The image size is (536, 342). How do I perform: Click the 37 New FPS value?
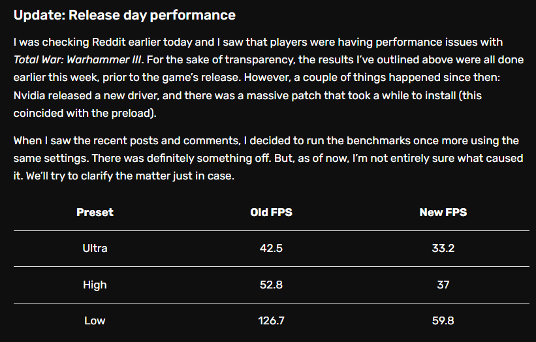(x=443, y=285)
